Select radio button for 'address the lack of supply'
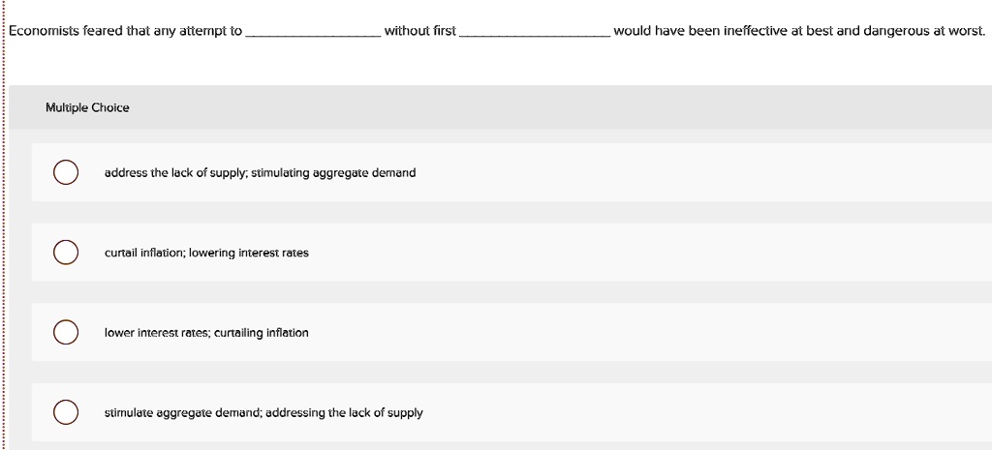Viewport: 992px width, 450px height. [66, 172]
